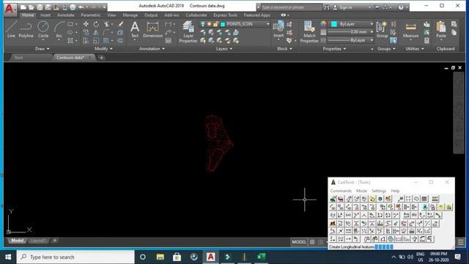469x264 pixels.
Task: Select the Arc tool
Action: click(59, 29)
